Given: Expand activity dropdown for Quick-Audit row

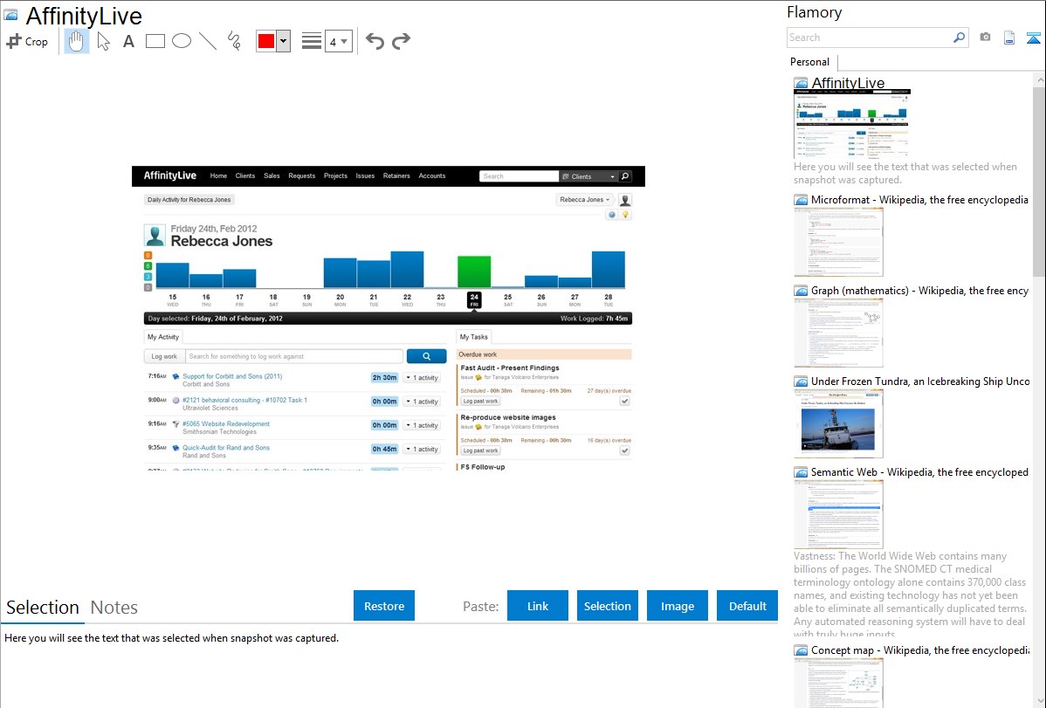Looking at the screenshot, I should pyautogui.click(x=423, y=449).
